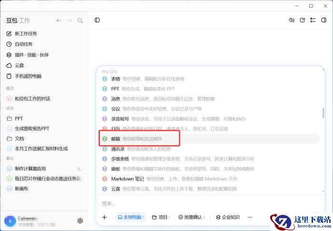333x231 pixels.
Task: Open the recent task 制作计算器应用
Action: coord(44,169)
